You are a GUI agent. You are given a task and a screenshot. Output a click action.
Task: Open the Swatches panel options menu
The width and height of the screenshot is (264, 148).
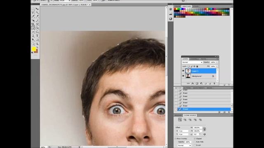[x=231, y=7]
